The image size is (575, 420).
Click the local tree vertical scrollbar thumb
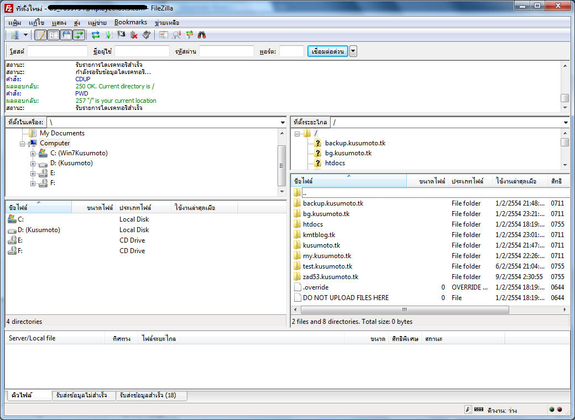pos(282,166)
